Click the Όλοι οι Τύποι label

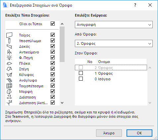point(31,24)
